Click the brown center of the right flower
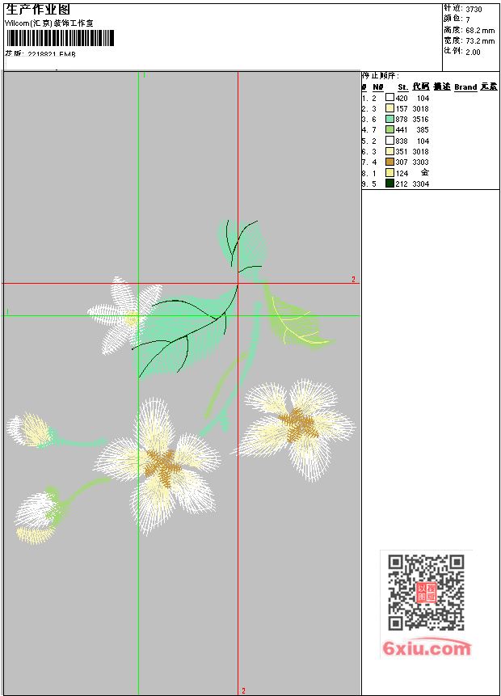Viewport: 501px width, 696px height. pyautogui.click(x=300, y=422)
